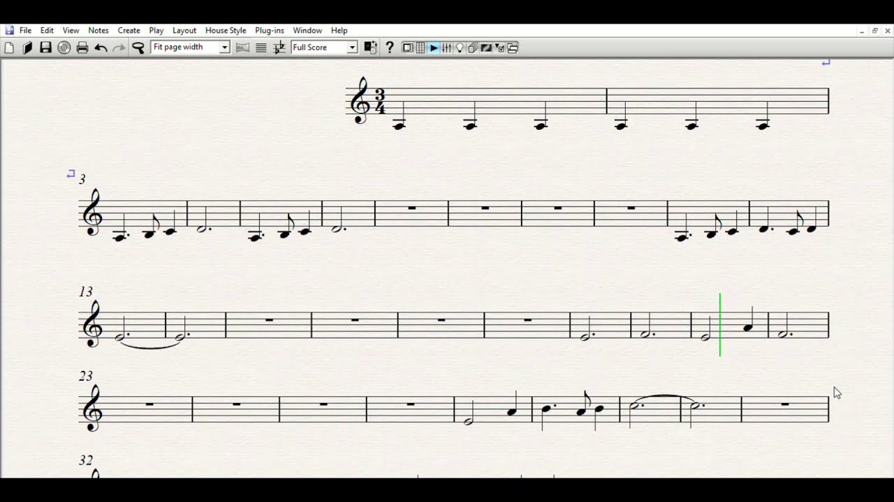
Task: Toggle the Playback window button
Action: (x=434, y=47)
